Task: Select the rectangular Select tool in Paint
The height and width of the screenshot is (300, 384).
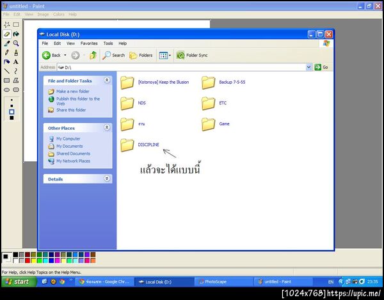Action: pyautogui.click(x=16, y=24)
